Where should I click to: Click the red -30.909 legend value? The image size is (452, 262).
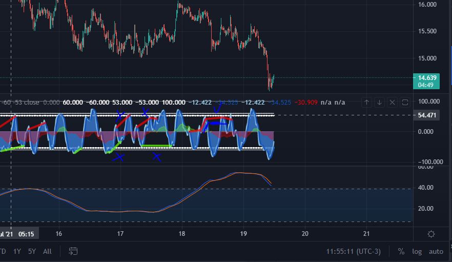point(306,103)
